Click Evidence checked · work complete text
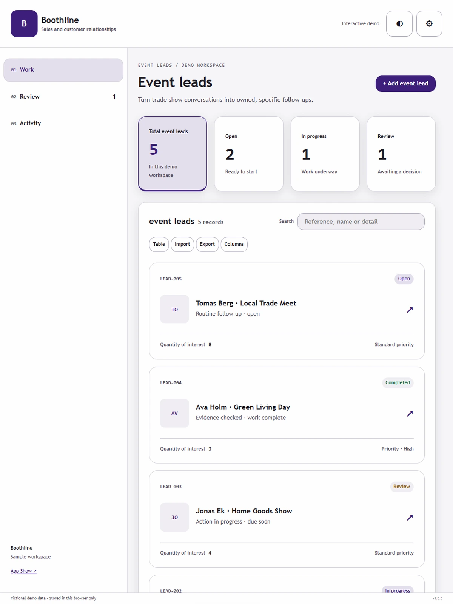453x604 pixels. pos(241,418)
